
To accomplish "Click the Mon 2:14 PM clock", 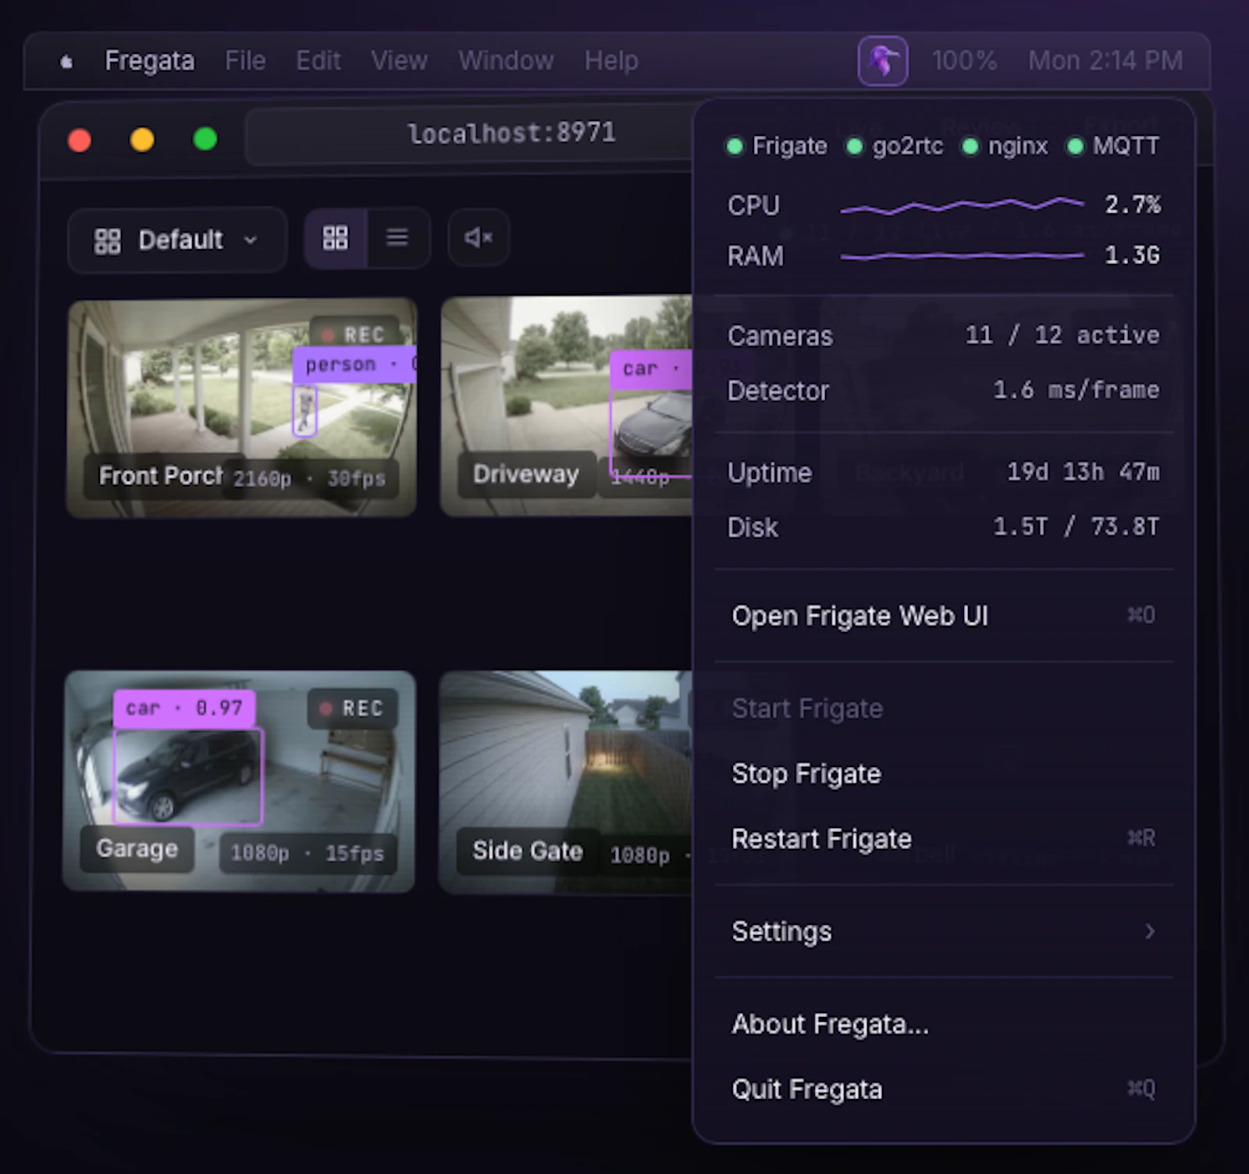I will [x=1105, y=60].
